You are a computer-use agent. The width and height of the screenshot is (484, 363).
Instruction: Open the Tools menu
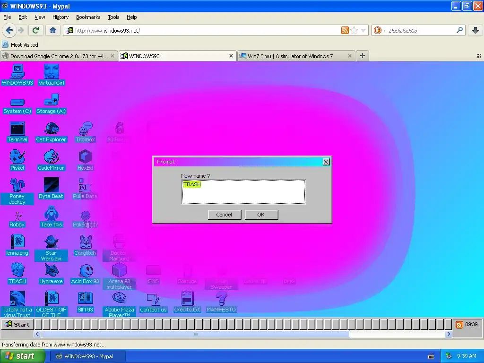(113, 17)
